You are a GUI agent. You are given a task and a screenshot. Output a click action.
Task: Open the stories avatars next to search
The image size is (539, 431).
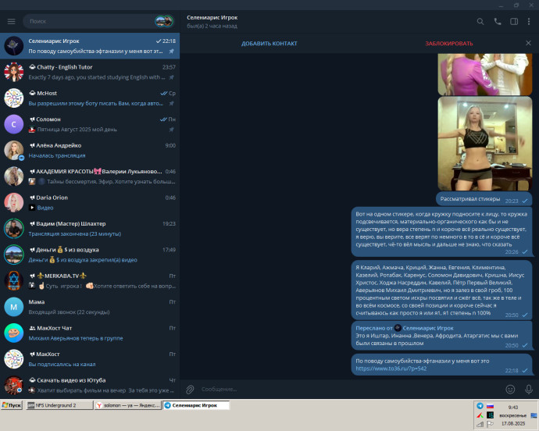[x=164, y=21]
